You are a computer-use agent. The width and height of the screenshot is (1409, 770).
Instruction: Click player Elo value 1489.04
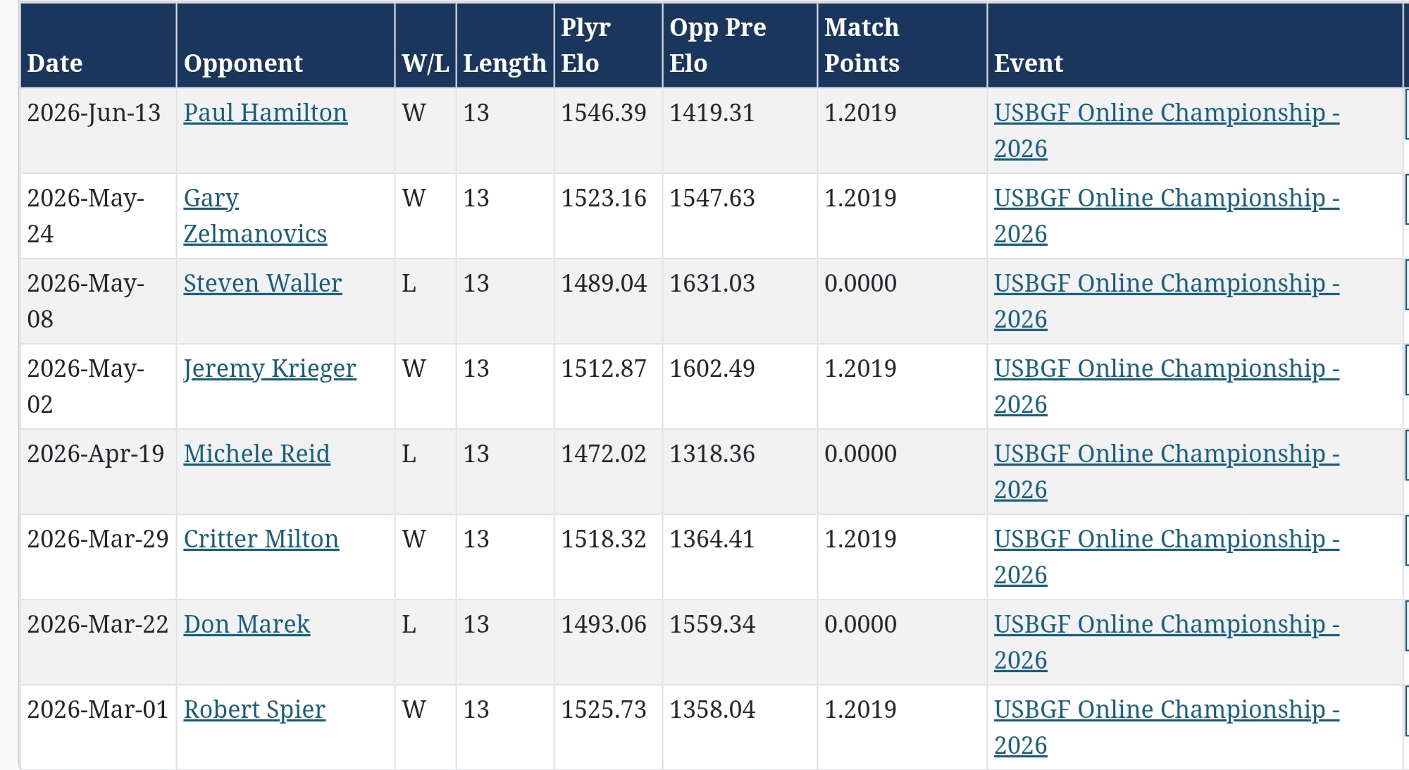coord(604,283)
